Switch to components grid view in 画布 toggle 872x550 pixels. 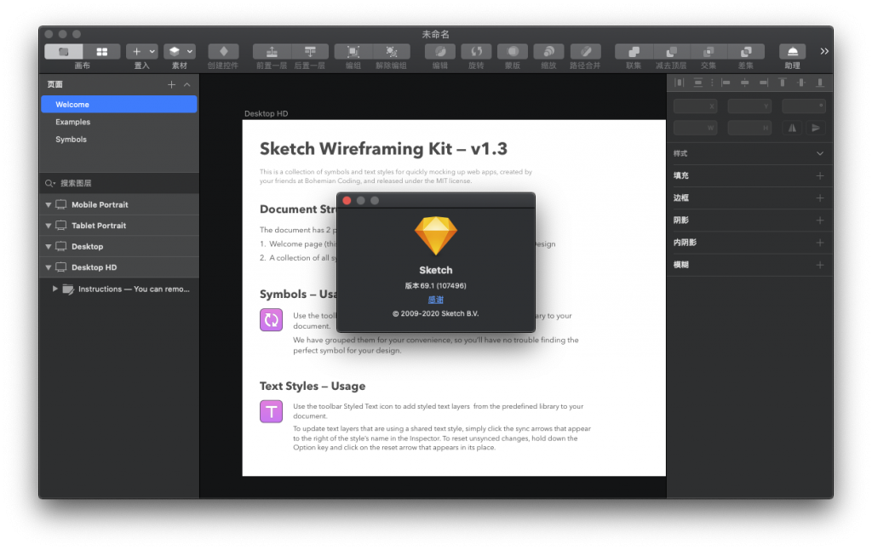pos(102,52)
